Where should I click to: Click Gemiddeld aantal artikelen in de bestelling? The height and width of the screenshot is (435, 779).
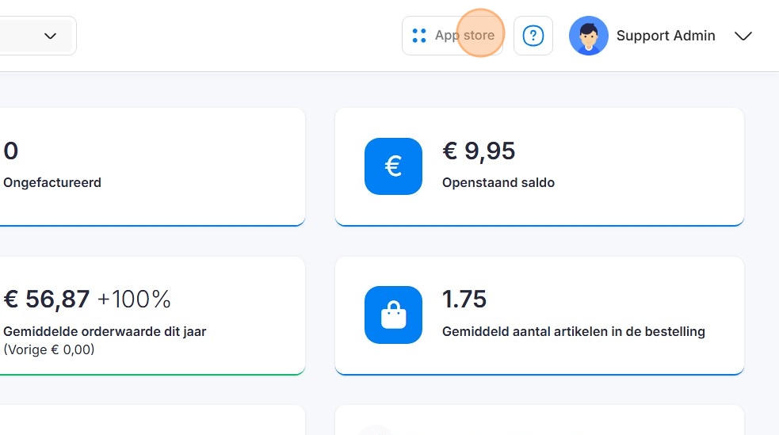(573, 331)
